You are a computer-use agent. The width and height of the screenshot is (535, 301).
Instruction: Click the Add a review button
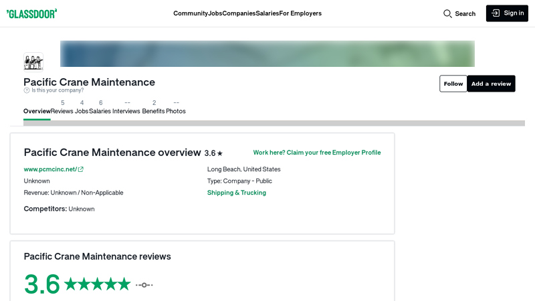492,84
